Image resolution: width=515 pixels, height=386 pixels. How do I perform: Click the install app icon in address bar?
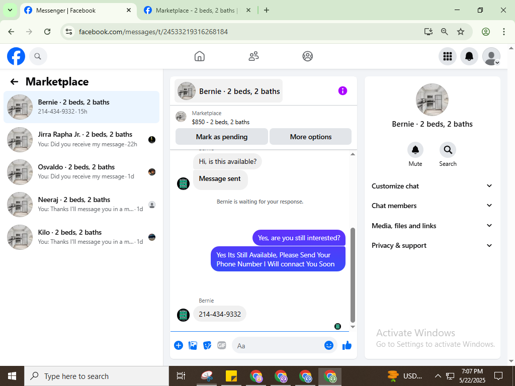[428, 32]
